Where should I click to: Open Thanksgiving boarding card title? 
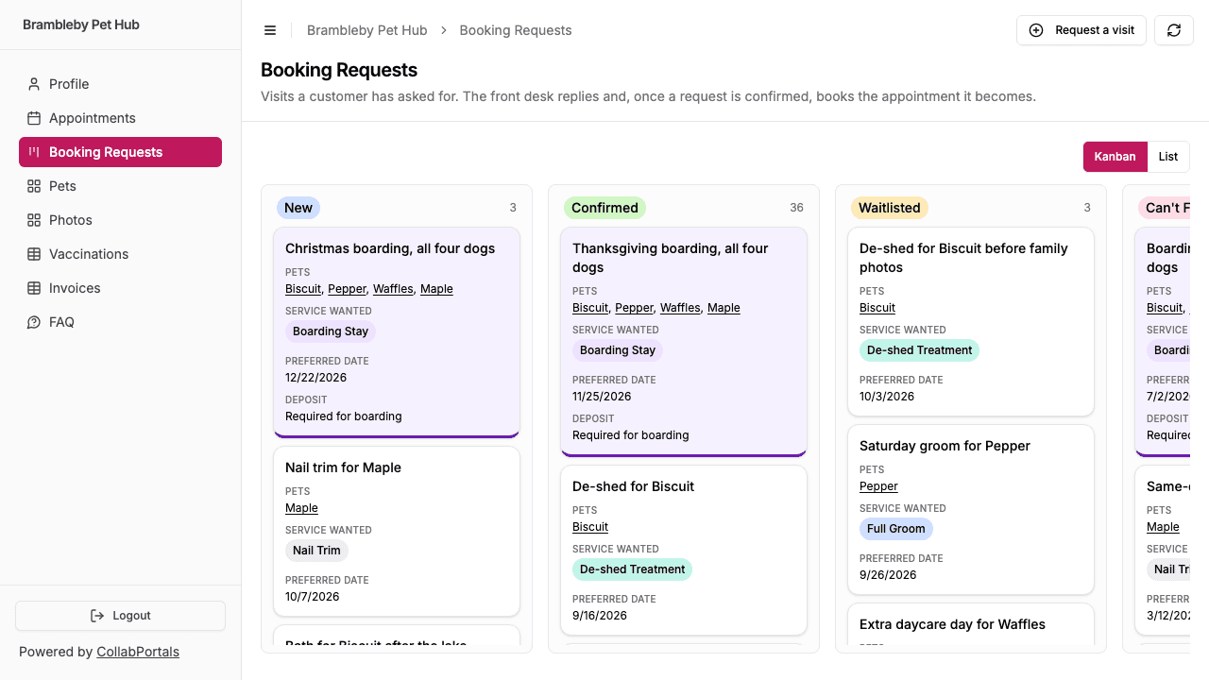(x=671, y=258)
